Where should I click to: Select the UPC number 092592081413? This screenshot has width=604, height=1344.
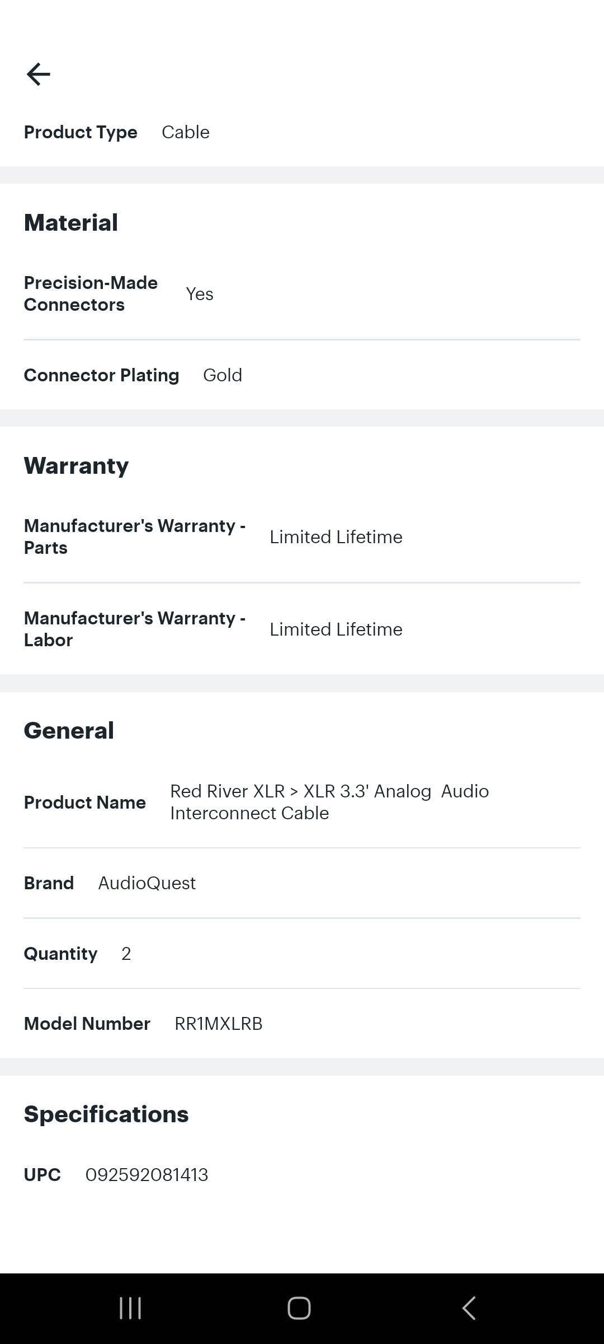(147, 1174)
